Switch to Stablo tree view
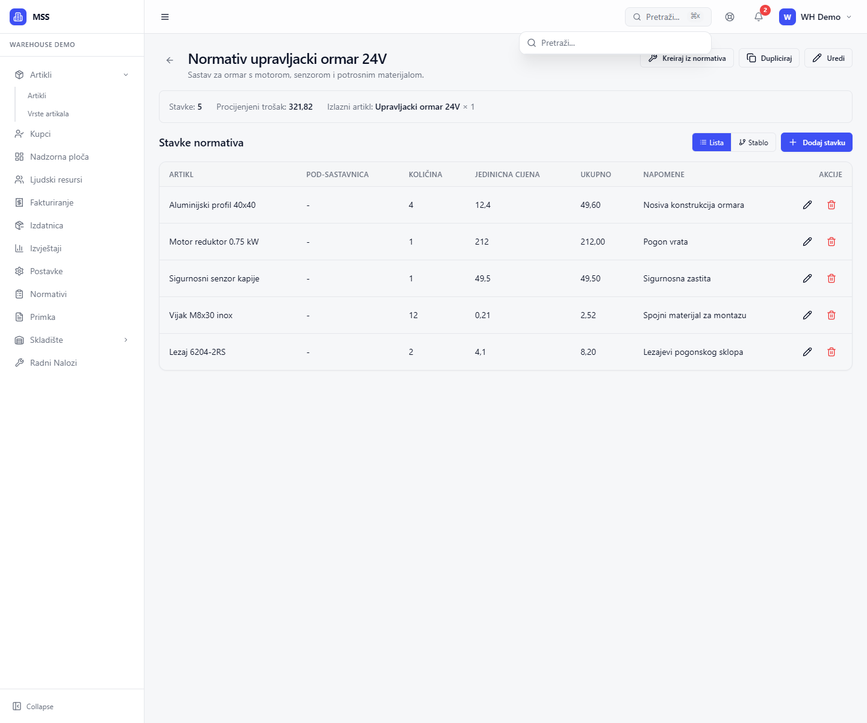Image resolution: width=867 pixels, height=723 pixels. pyautogui.click(x=754, y=143)
